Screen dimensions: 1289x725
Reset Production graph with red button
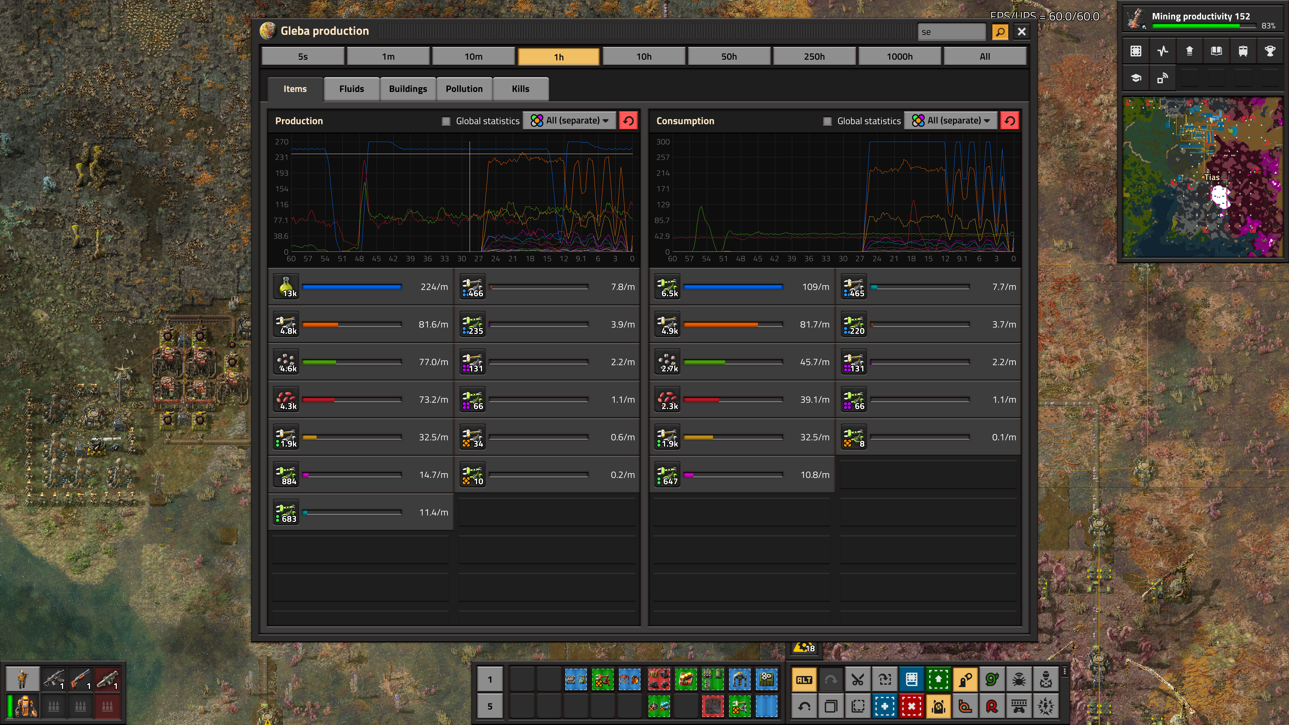(628, 120)
